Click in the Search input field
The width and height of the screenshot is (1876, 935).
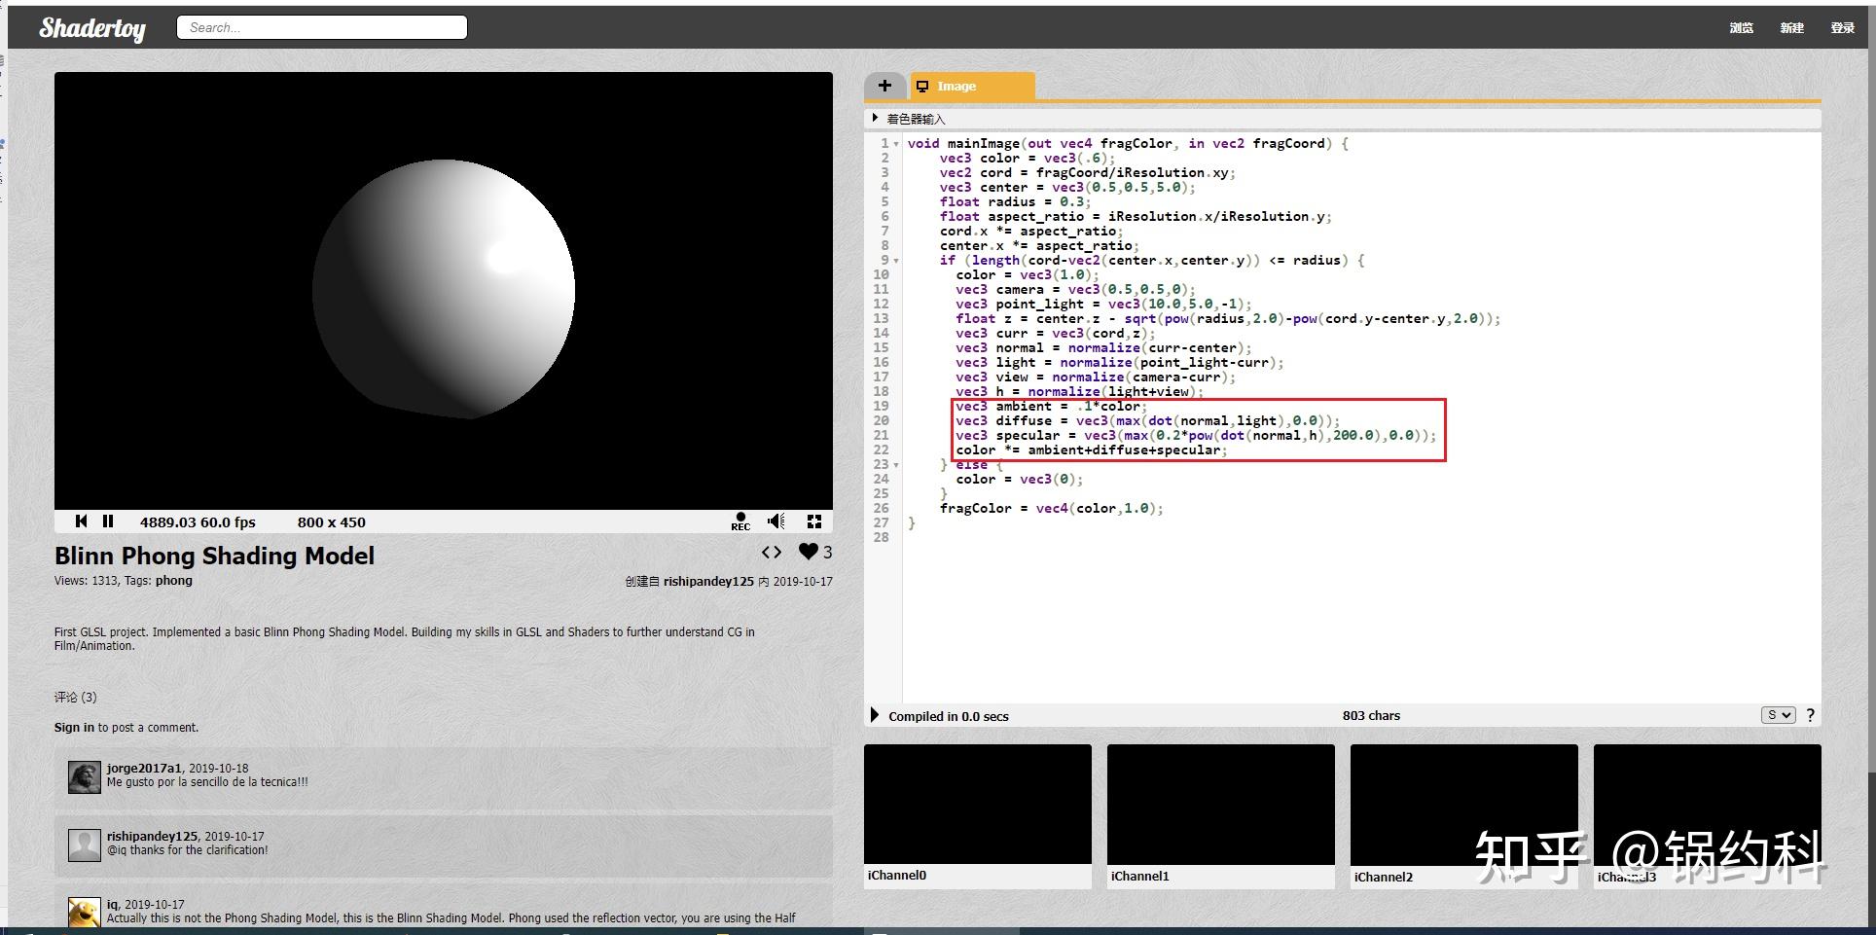click(x=322, y=27)
